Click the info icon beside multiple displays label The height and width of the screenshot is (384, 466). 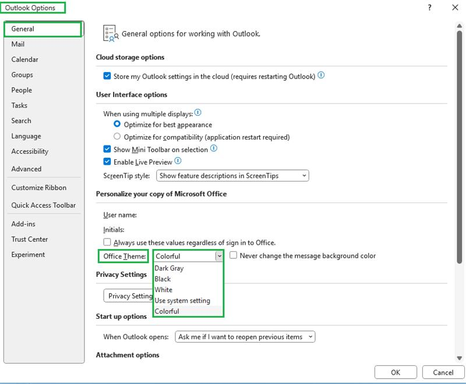point(197,113)
